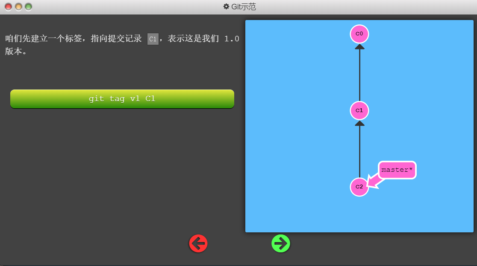Click the '1.0' version text in description

point(231,39)
